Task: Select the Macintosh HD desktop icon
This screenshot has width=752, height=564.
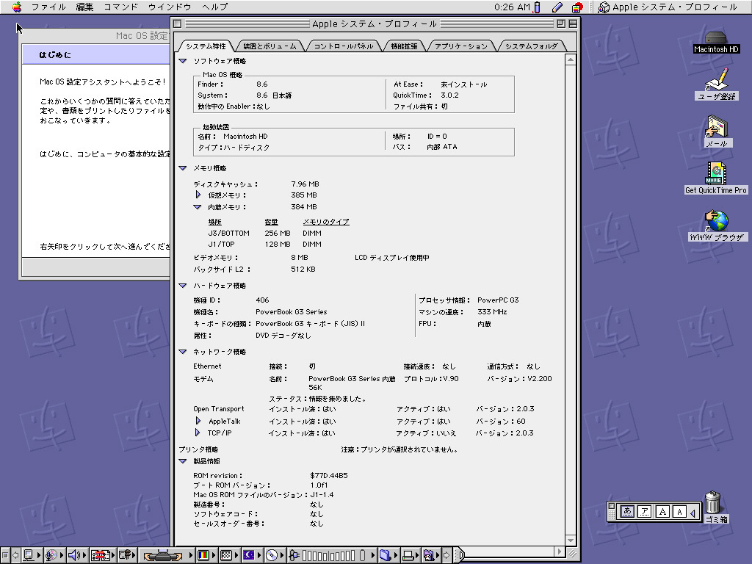Action: click(x=716, y=42)
